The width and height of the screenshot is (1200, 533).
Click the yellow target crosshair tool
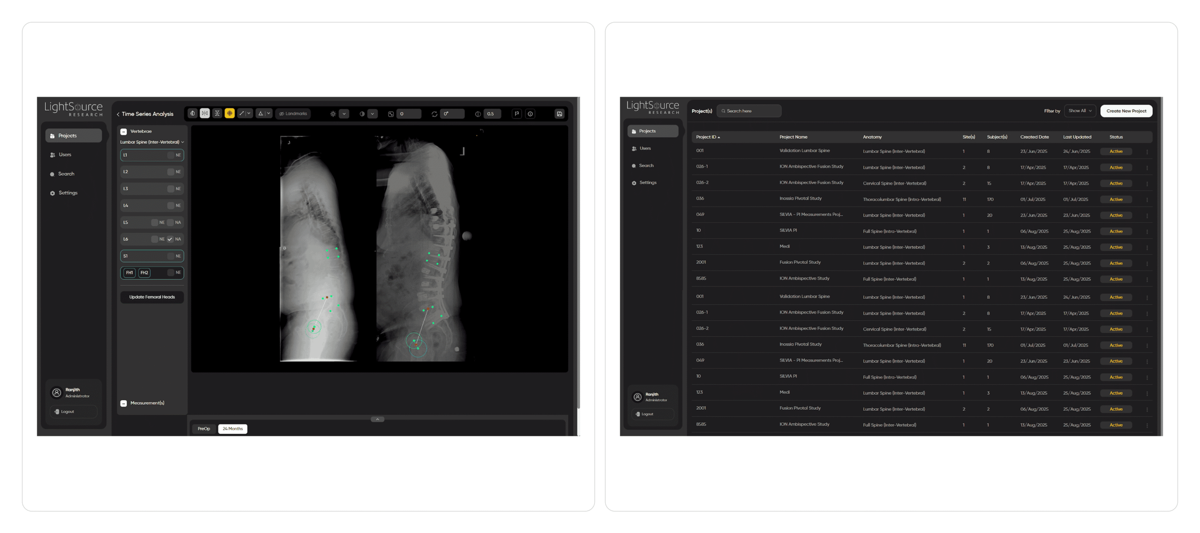[x=229, y=113]
